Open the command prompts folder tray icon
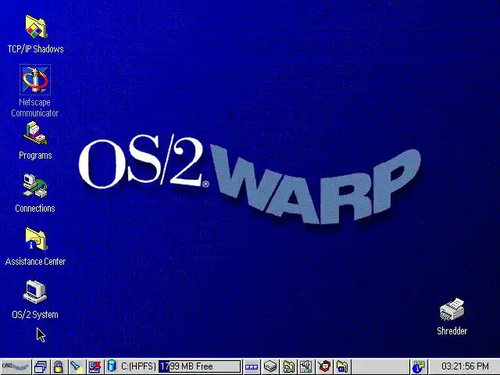 click(342, 366)
